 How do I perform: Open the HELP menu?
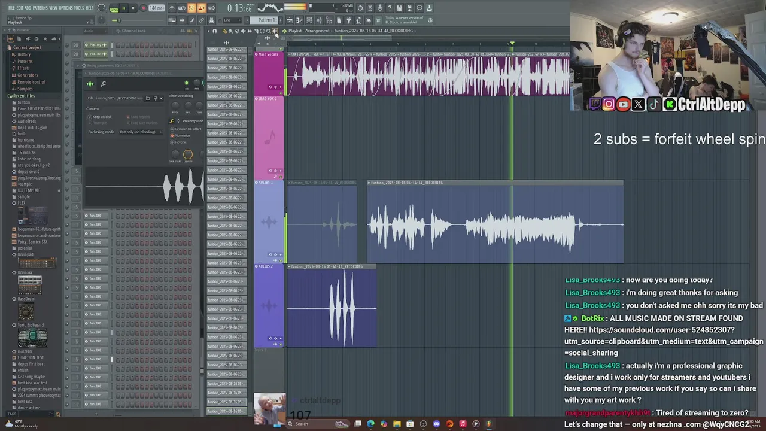point(90,8)
